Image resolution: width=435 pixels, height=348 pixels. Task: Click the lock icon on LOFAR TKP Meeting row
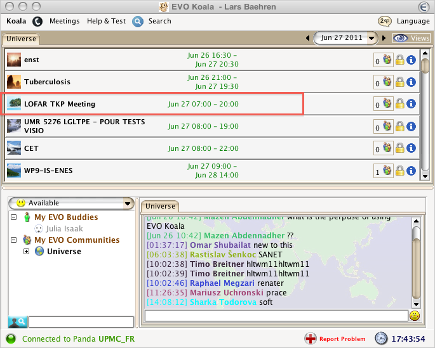[x=400, y=104]
